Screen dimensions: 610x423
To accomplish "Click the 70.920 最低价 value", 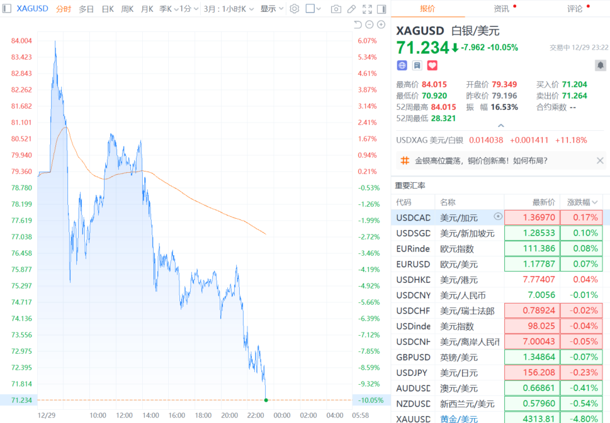I will pos(434,96).
